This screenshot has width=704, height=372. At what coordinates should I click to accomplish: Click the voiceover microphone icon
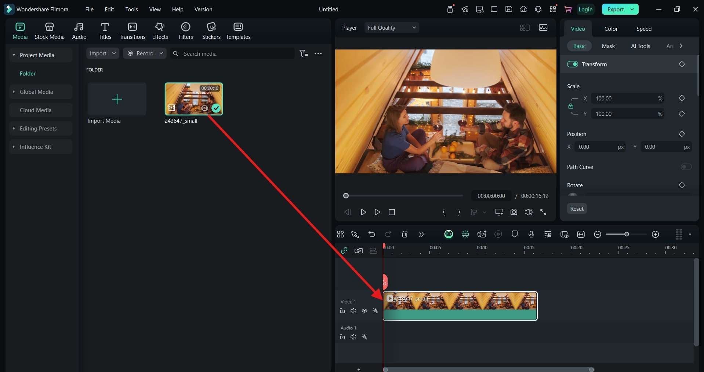(531, 234)
